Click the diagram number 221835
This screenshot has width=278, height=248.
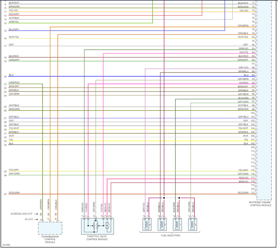click(6, 245)
